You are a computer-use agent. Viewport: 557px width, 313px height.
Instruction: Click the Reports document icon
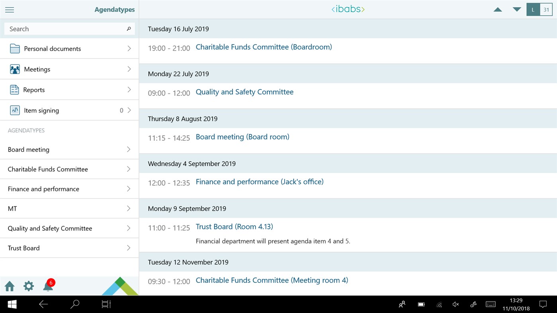(x=14, y=90)
